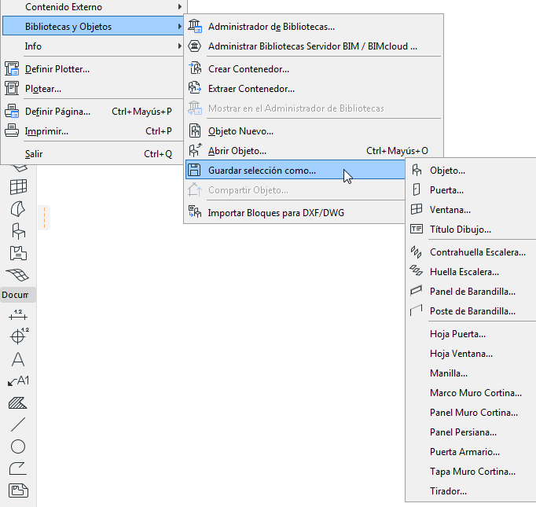Save selection as Tapa Muro Cortina
This screenshot has width=536, height=507.
(472, 472)
